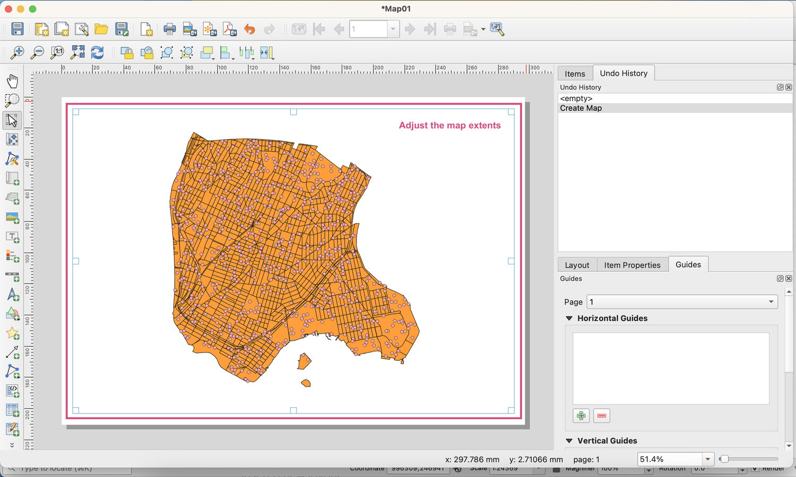Expand the Vertical Guides section
The height and width of the screenshot is (477, 796).
pos(569,440)
